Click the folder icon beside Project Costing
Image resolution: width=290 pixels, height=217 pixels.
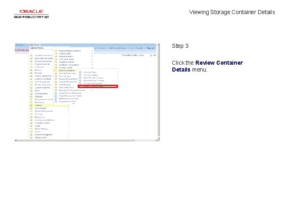tap(31, 138)
